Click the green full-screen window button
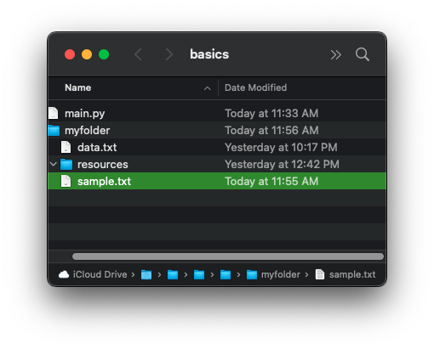Image resolution: width=434 pixels, height=349 pixels. (104, 54)
